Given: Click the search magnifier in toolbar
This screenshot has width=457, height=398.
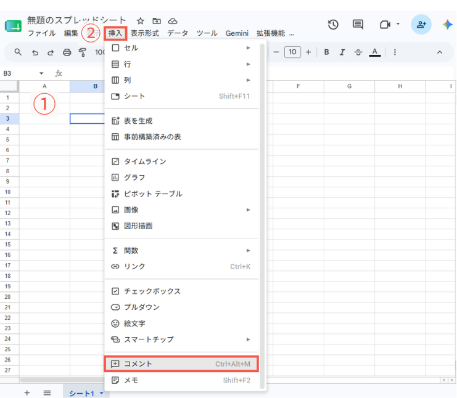Looking at the screenshot, I should click(x=18, y=52).
